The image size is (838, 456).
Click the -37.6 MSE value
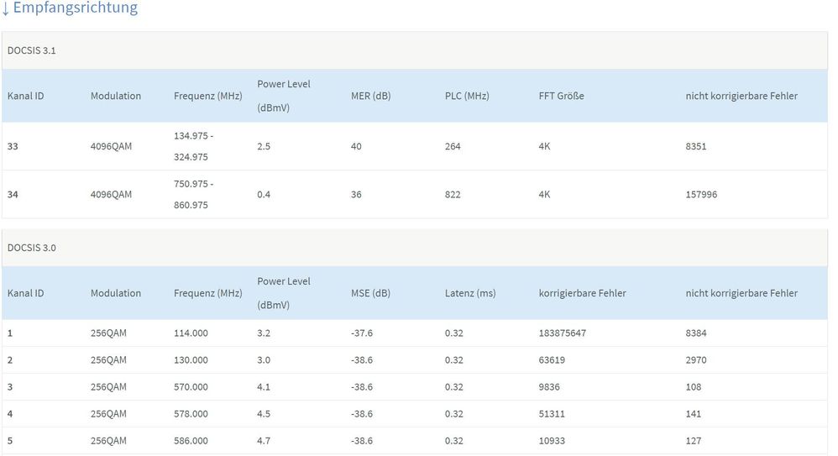(x=362, y=333)
